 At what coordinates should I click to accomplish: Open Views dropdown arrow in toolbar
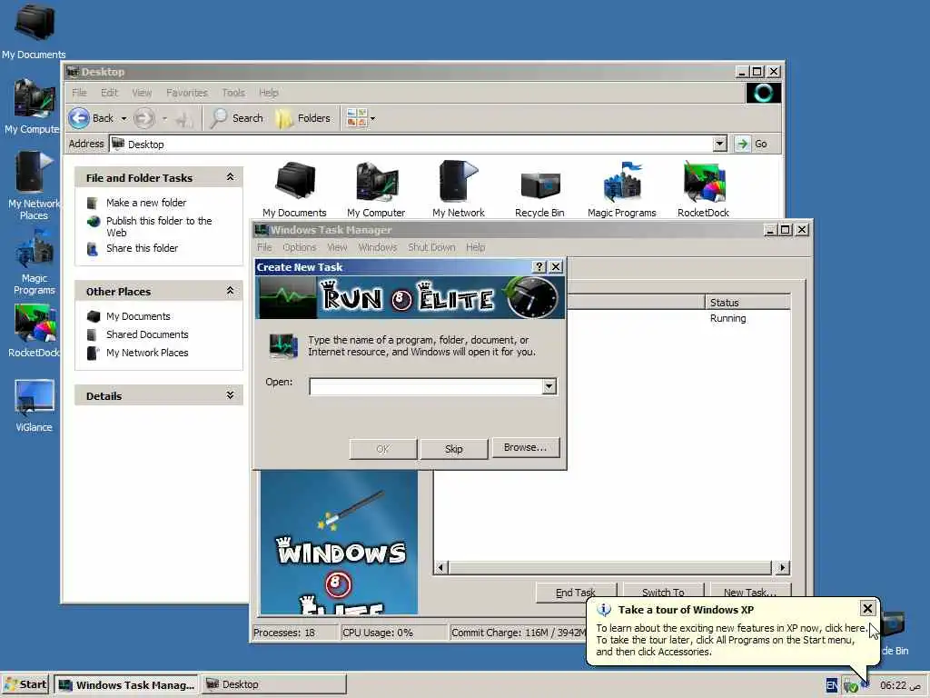click(x=372, y=118)
